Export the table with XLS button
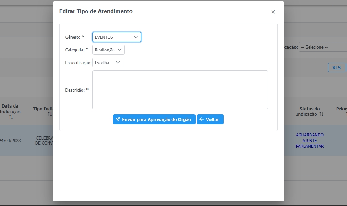The height and width of the screenshot is (206, 347). point(336,67)
